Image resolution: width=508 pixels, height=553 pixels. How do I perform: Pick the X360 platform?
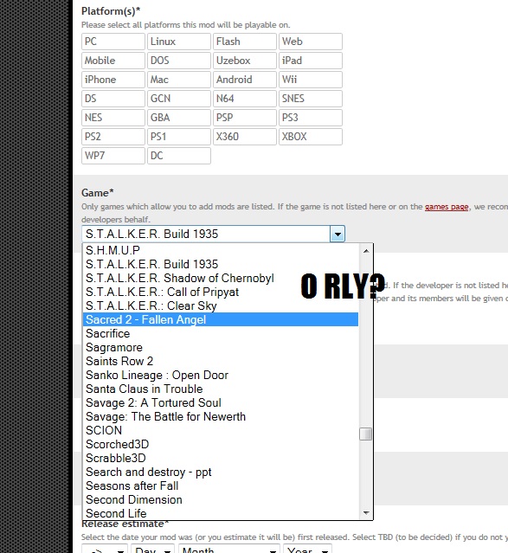click(245, 137)
